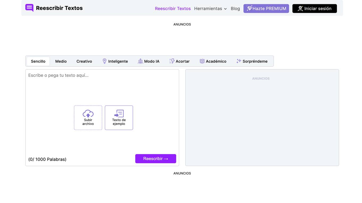Image resolution: width=362 pixels, height=203 pixels.
Task: Select the Académico mode label
Action: (x=216, y=61)
